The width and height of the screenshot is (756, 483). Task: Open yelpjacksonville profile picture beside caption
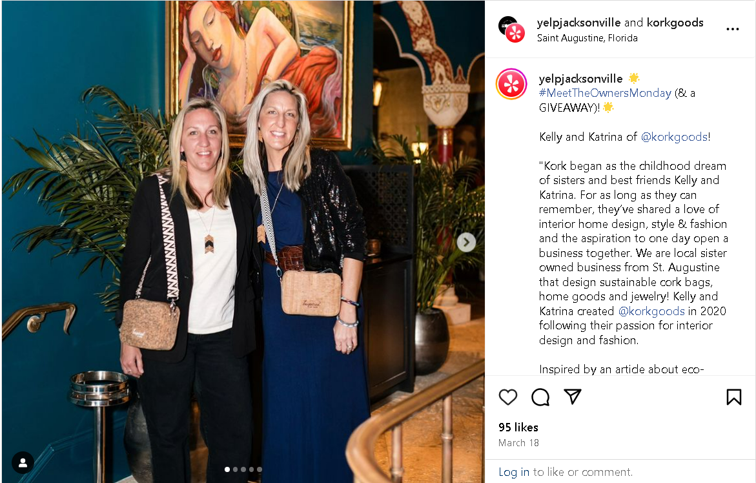tap(511, 85)
